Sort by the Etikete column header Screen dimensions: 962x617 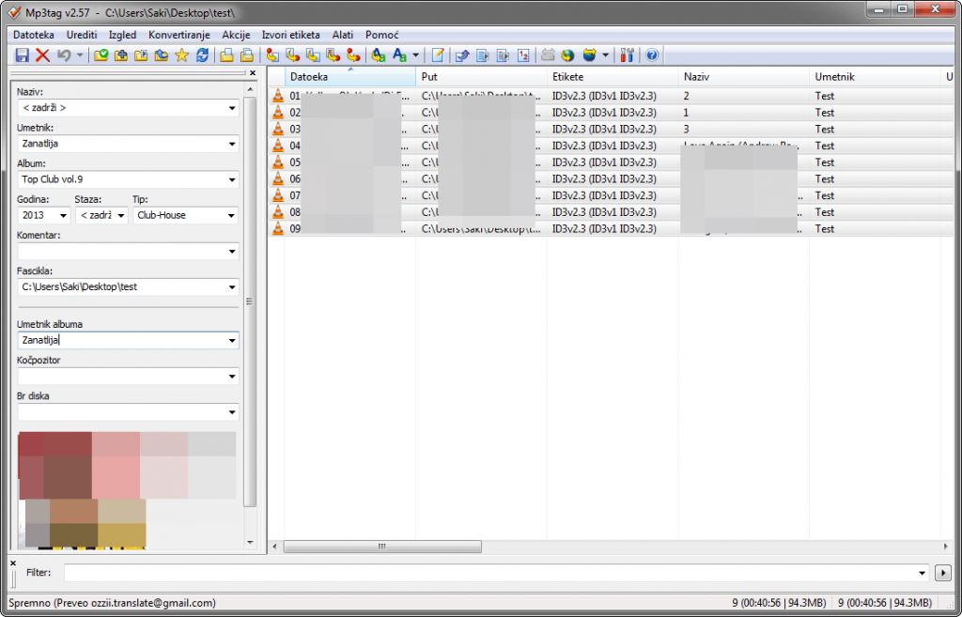613,77
